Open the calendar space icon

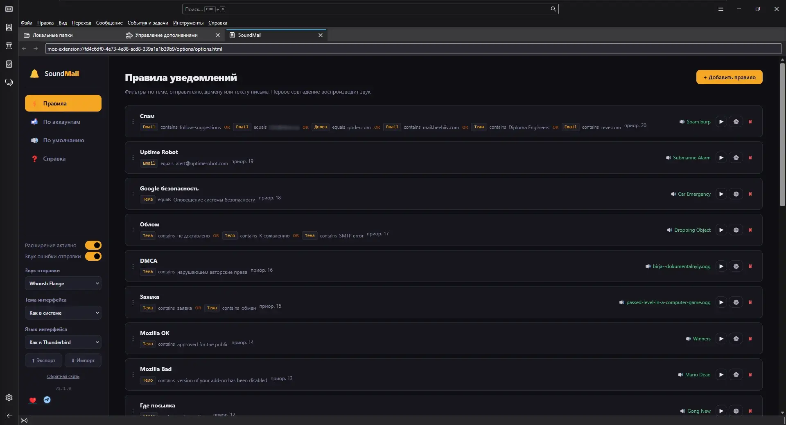(x=9, y=46)
